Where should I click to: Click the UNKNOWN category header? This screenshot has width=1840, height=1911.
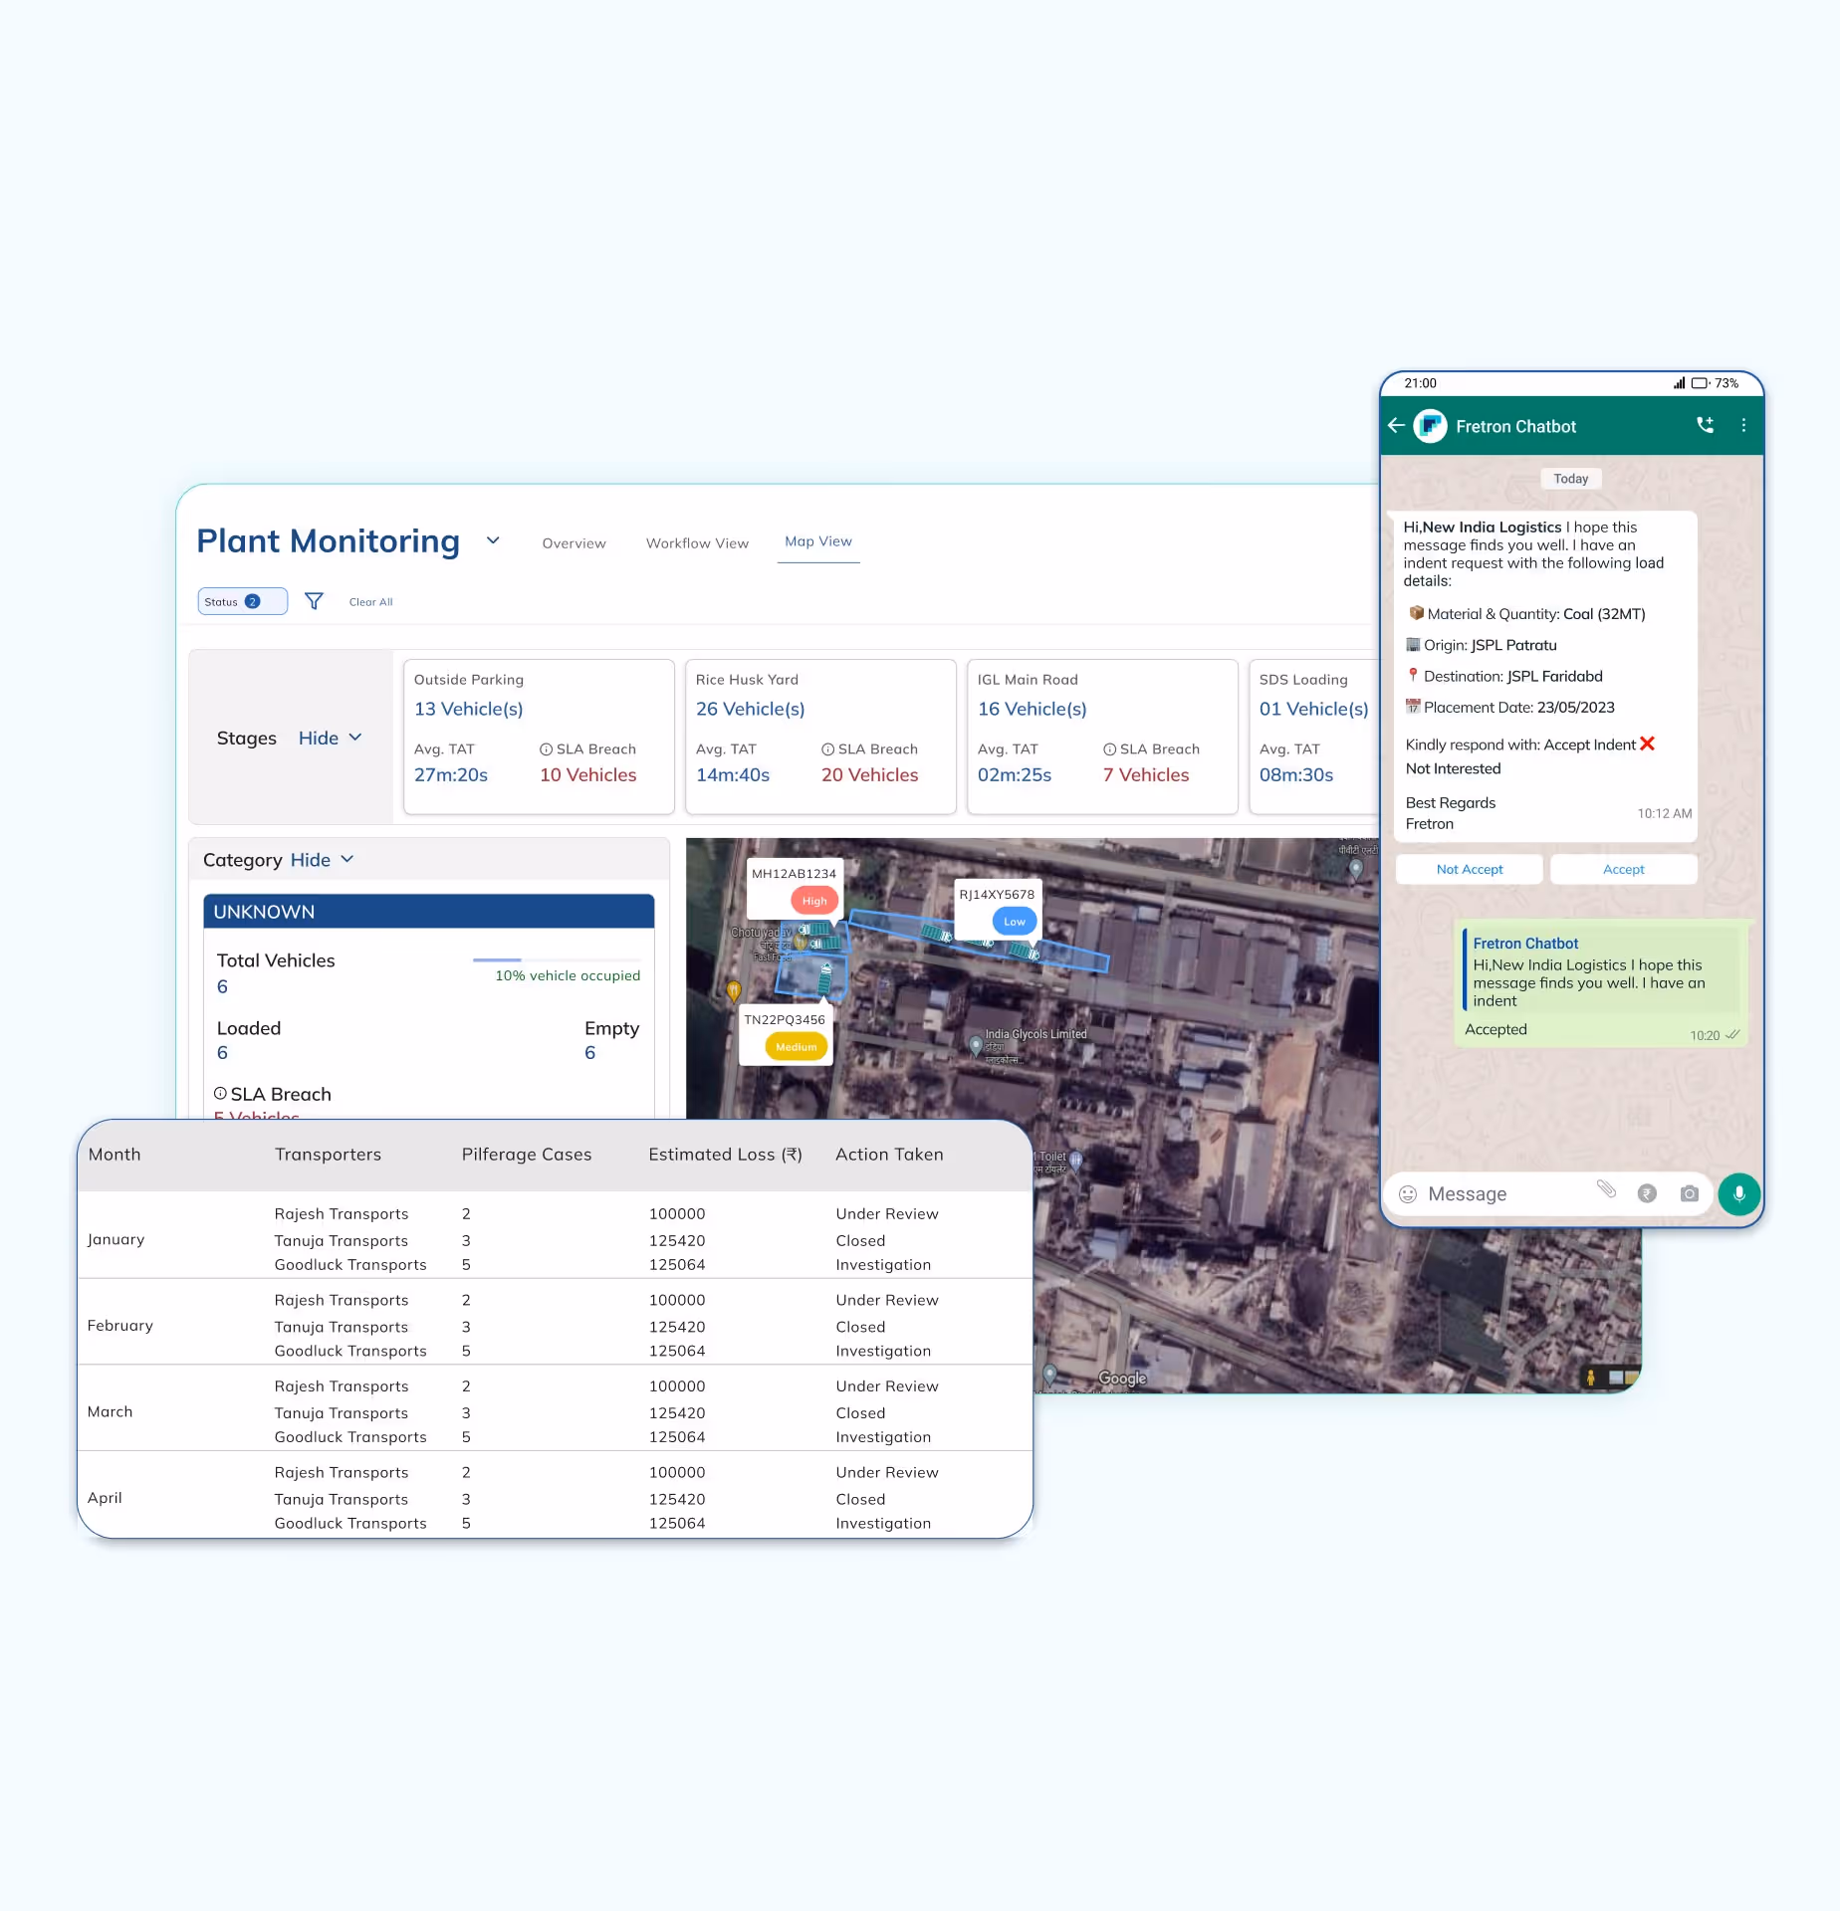pyautogui.click(x=429, y=912)
